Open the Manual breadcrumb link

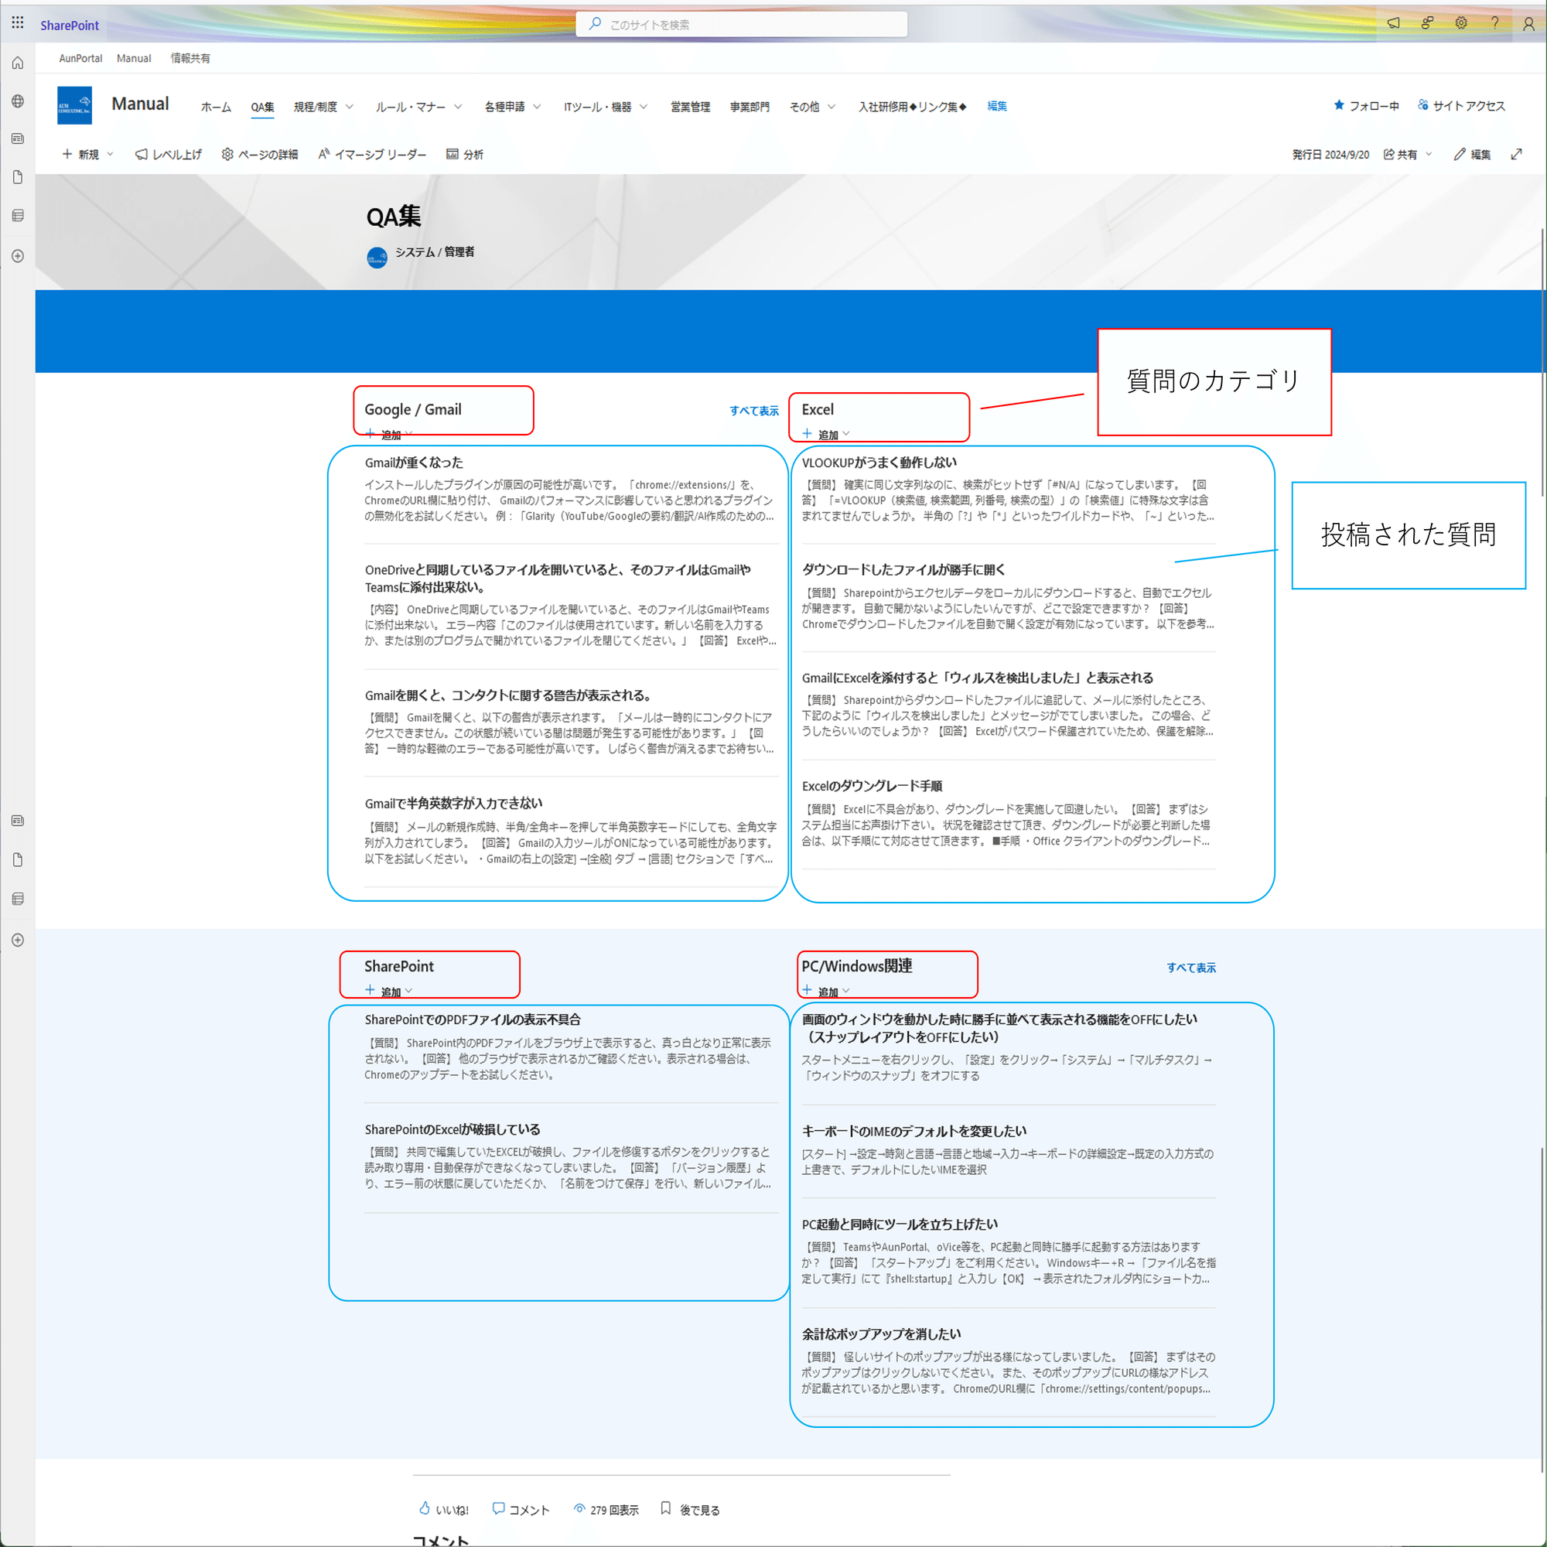pos(134,58)
